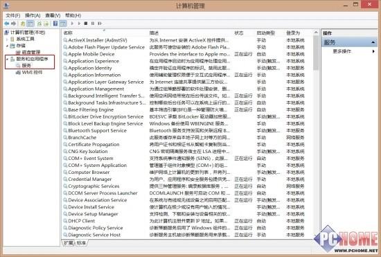Viewport: 381px width, 257px height.
Task: Click the Export List toolbar icon
Action: 46,24
